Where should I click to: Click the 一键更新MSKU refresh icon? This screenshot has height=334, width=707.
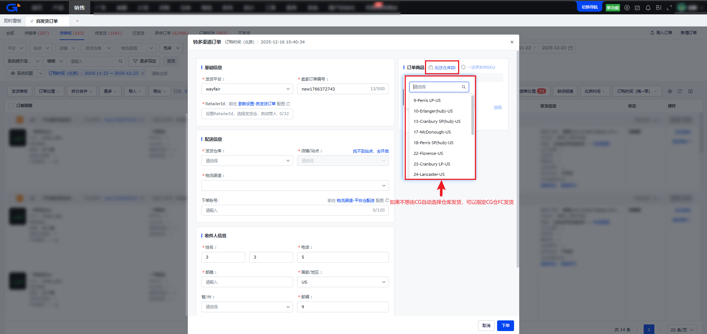(463, 67)
